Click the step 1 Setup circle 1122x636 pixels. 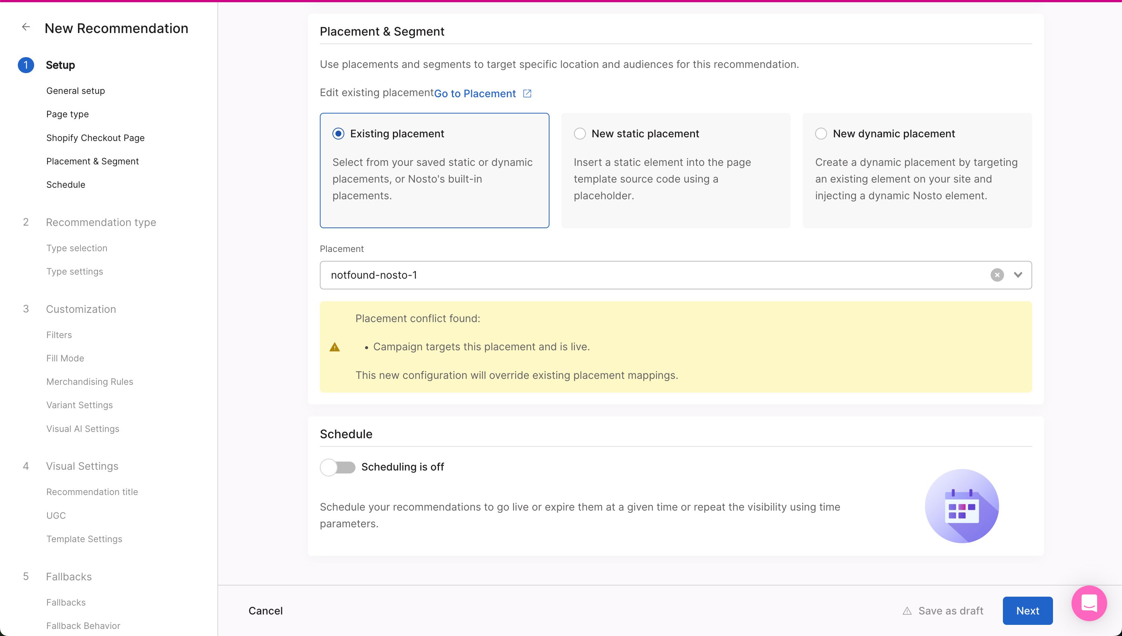pos(26,65)
